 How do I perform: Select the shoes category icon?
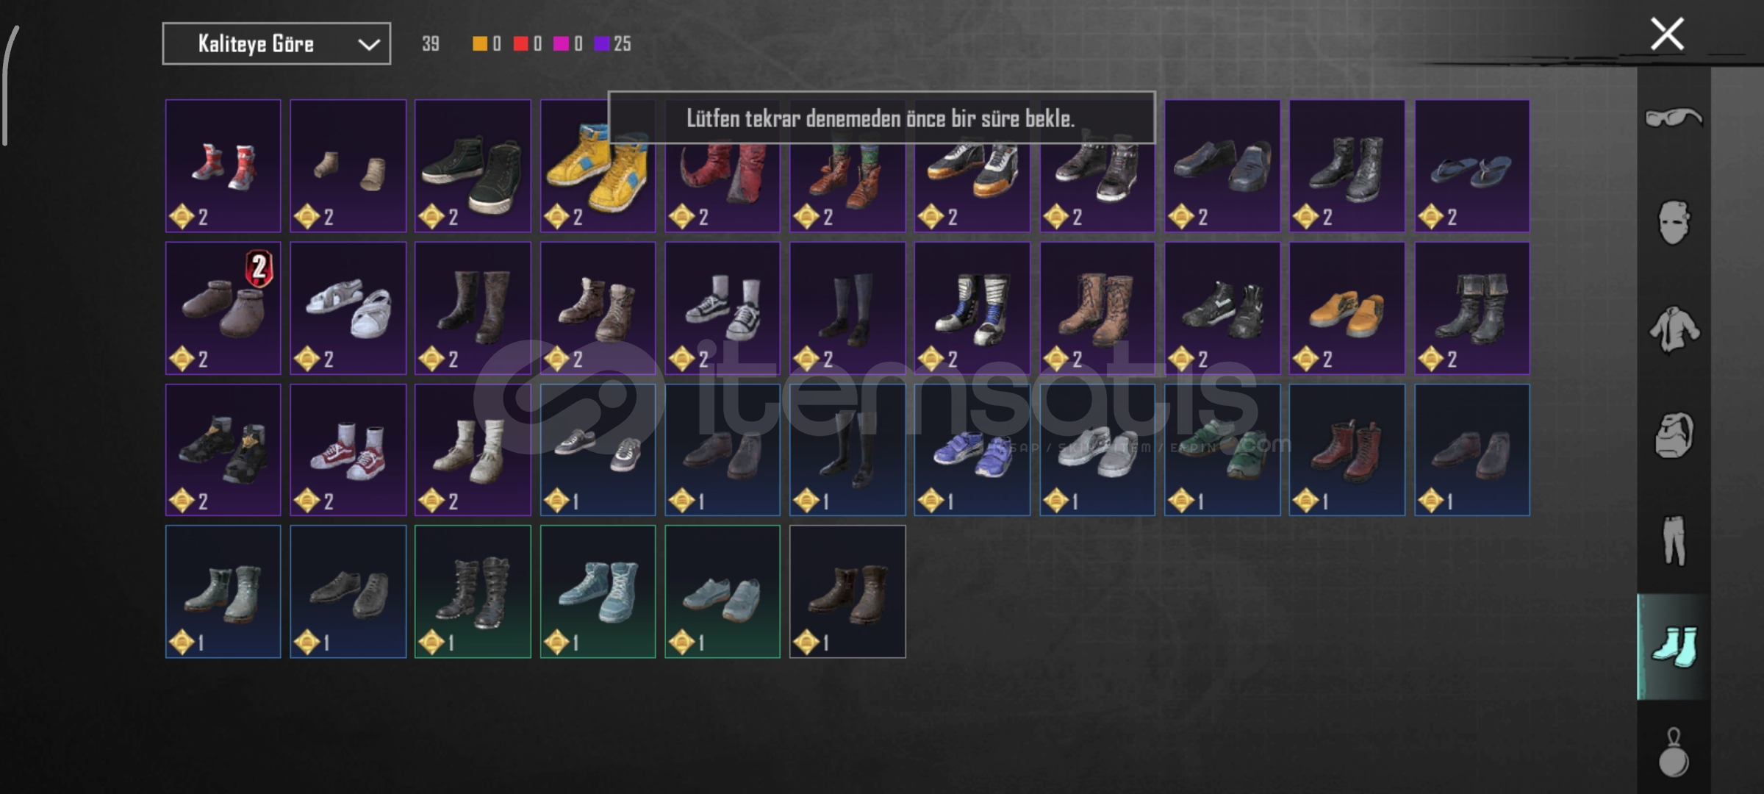pyautogui.click(x=1674, y=646)
